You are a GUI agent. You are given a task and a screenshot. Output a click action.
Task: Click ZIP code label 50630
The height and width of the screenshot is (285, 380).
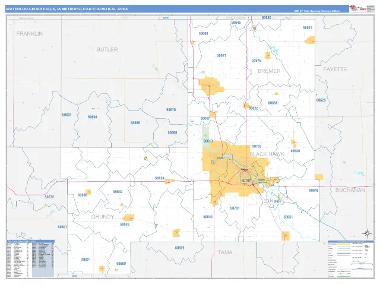pos(267,18)
